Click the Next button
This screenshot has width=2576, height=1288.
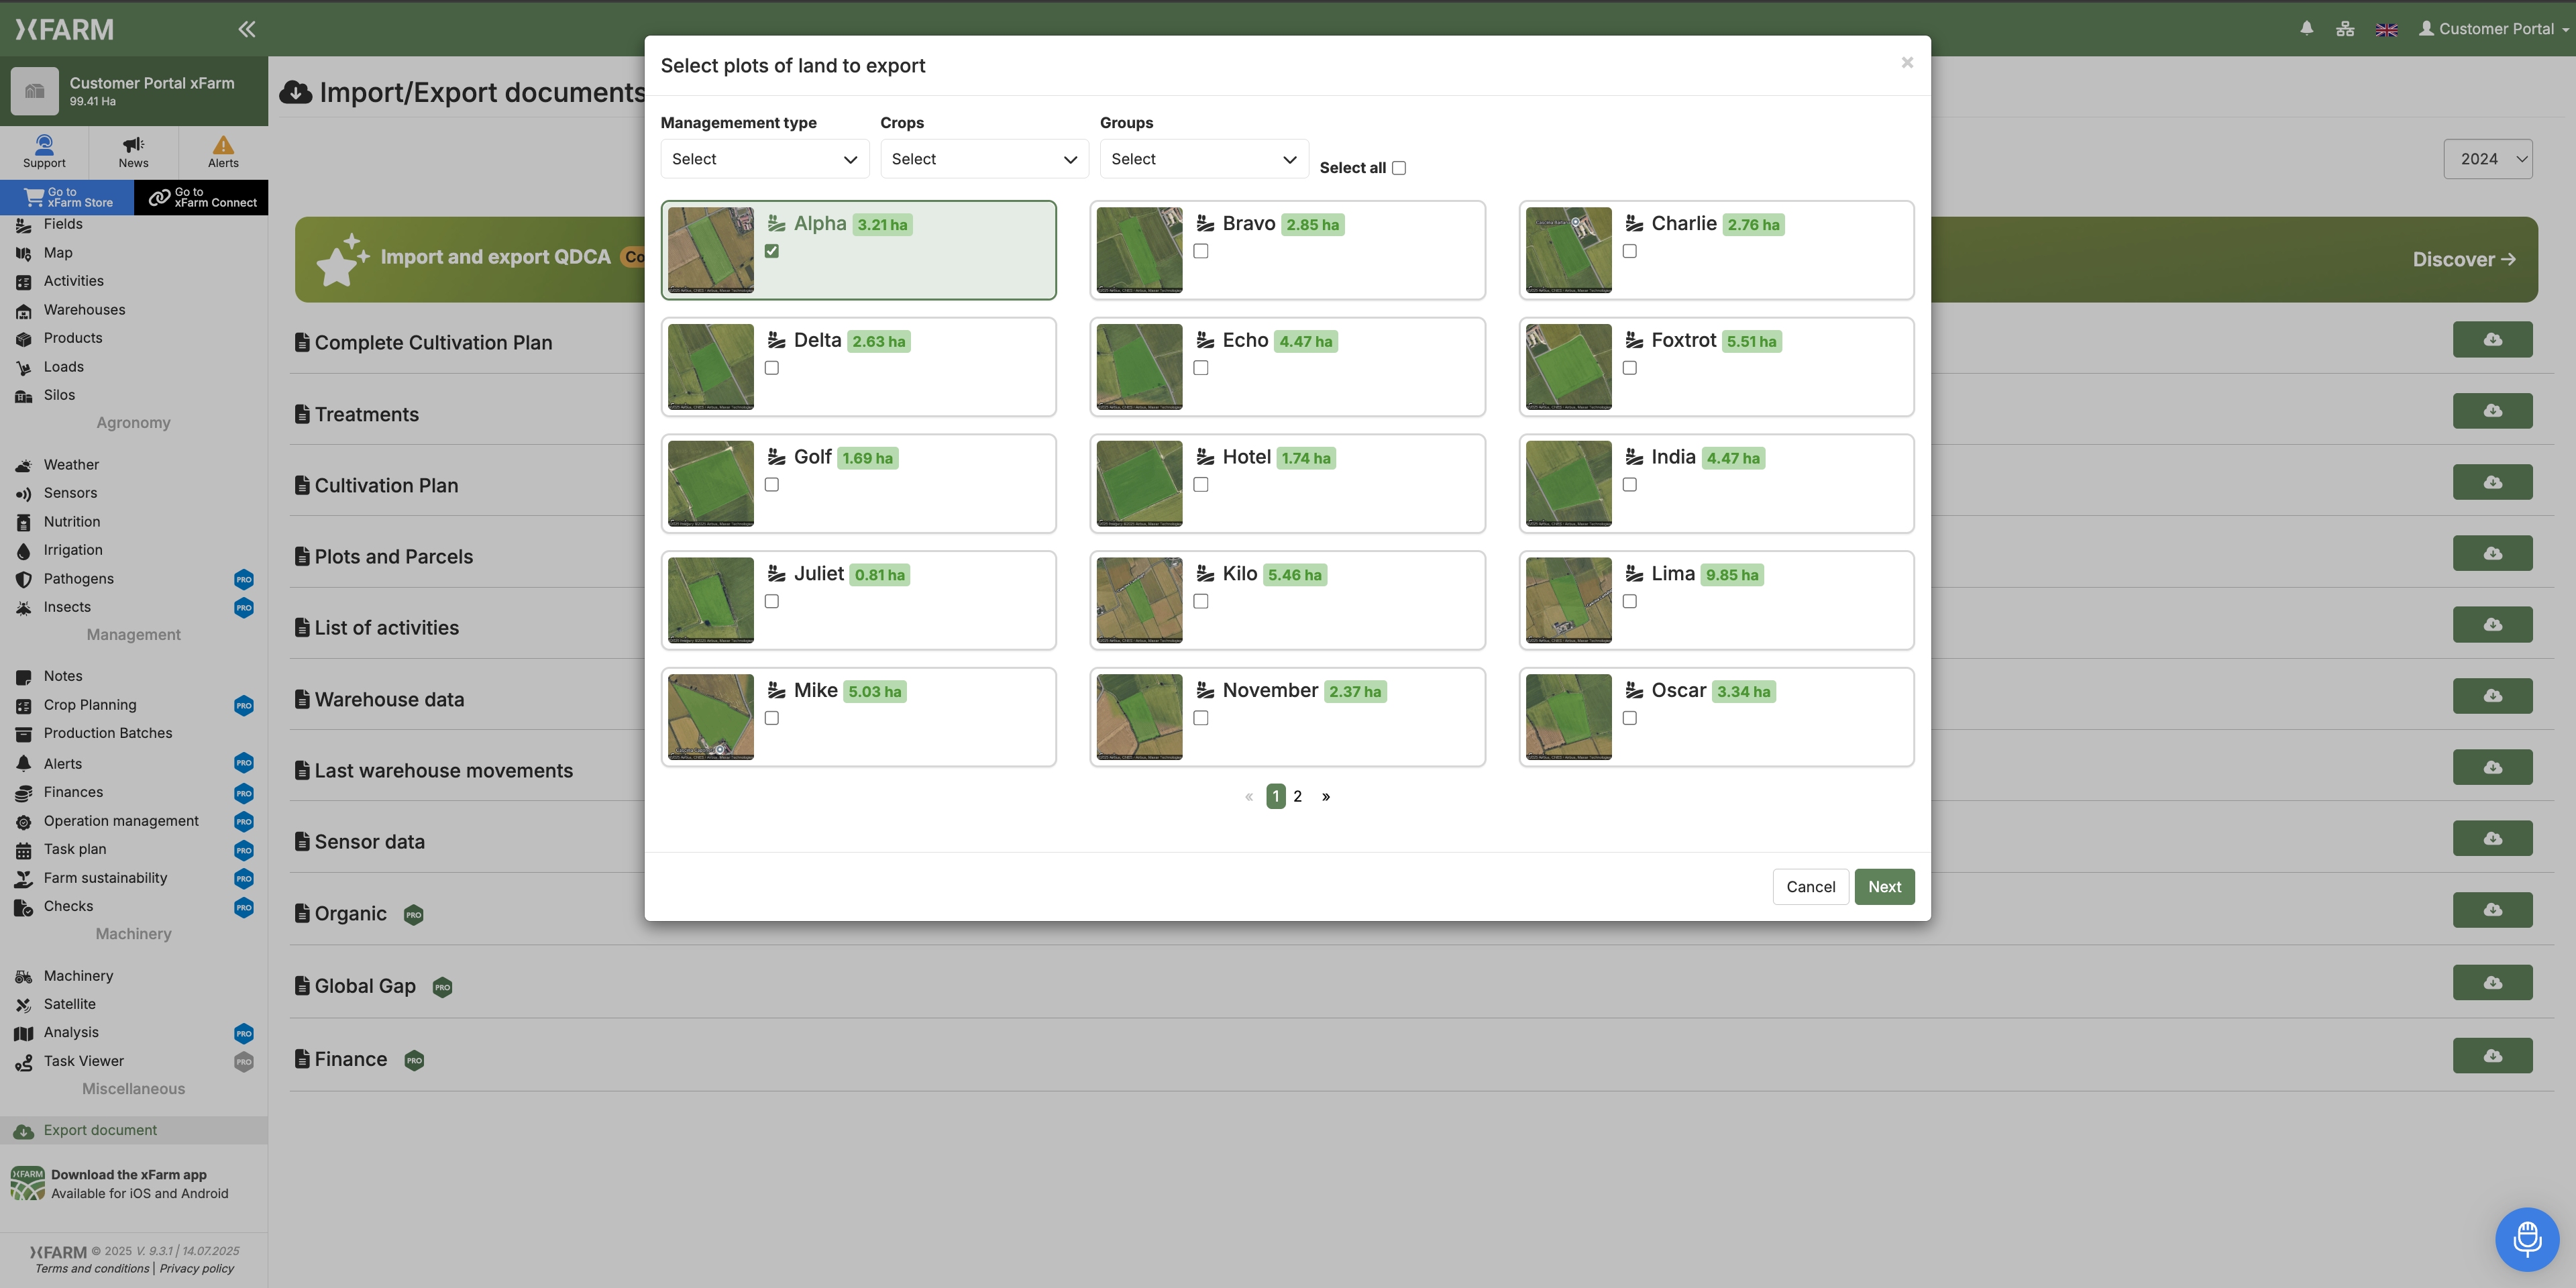[1884, 887]
